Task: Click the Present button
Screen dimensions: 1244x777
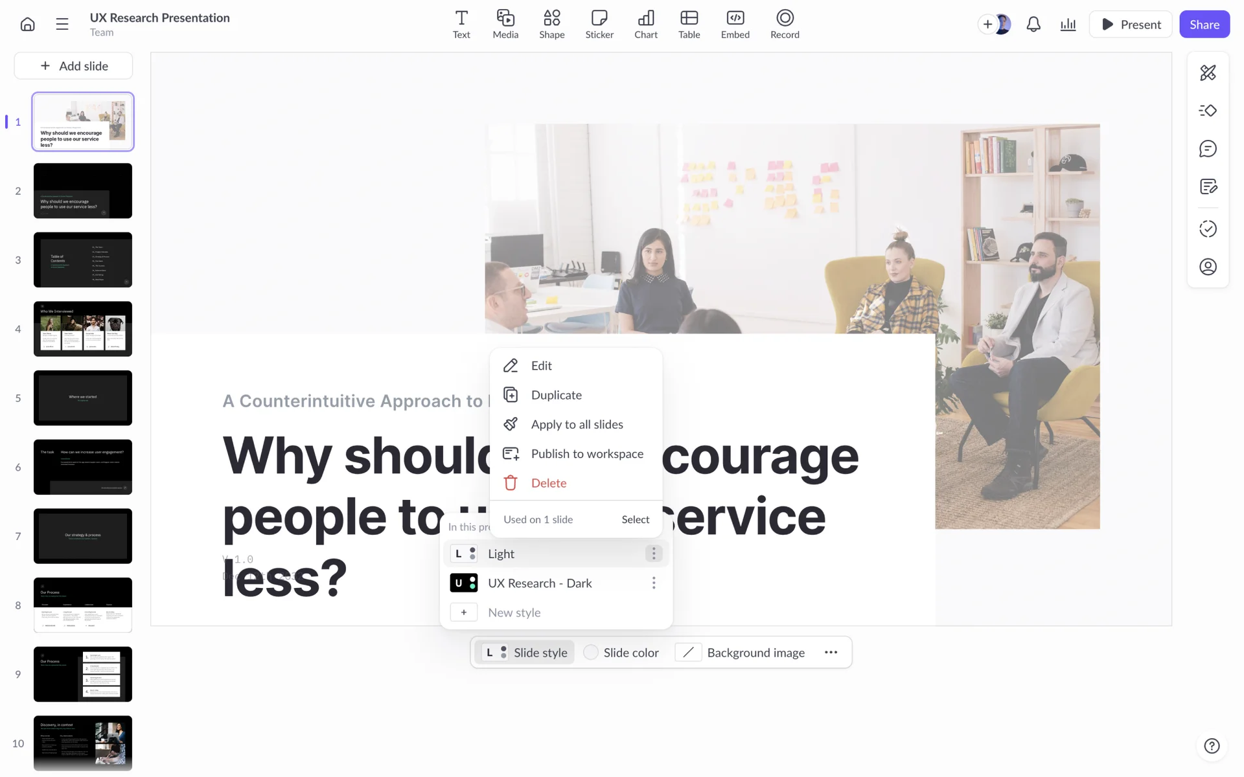Action: point(1131,25)
